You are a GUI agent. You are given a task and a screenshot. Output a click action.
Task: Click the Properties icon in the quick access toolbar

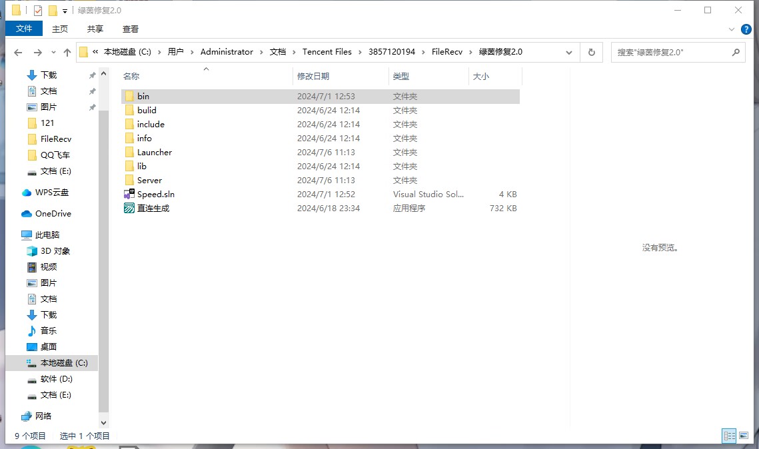tap(38, 11)
